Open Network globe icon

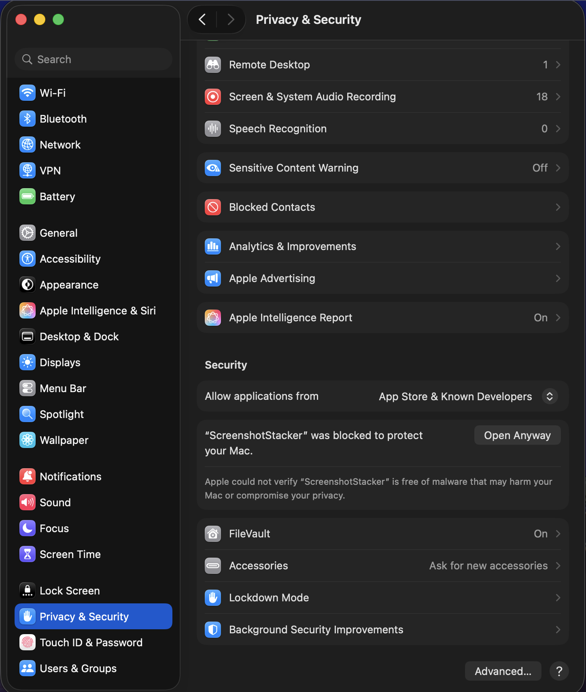point(28,145)
